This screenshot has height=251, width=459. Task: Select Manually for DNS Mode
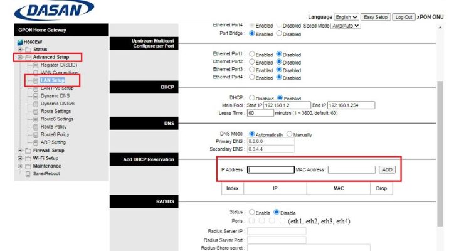click(289, 134)
